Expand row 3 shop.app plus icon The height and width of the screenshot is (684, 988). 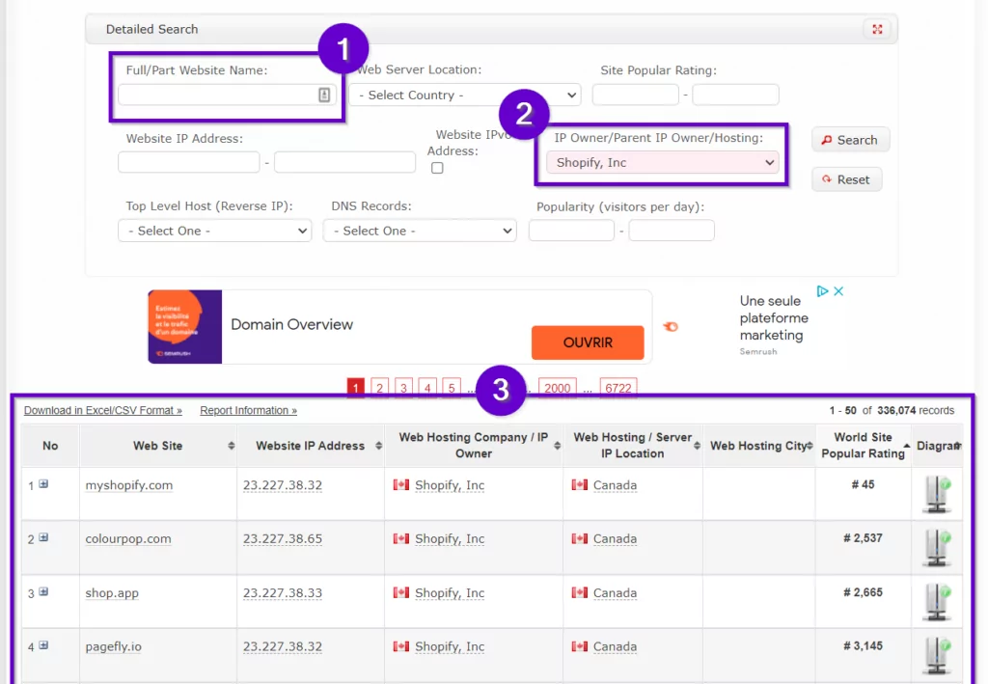[x=43, y=591]
